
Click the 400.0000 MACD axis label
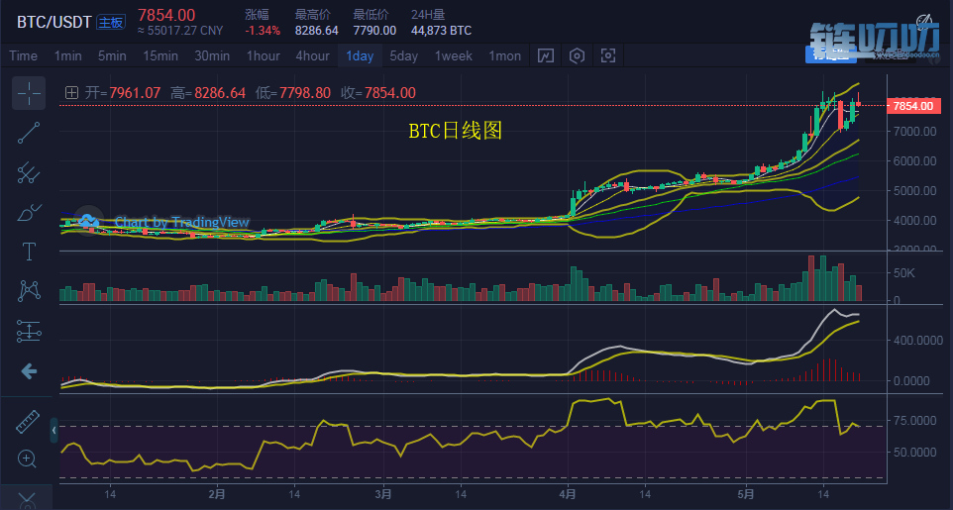point(917,341)
